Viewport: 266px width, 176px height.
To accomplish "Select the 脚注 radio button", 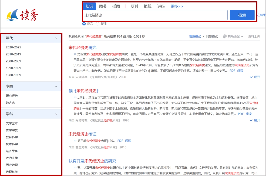I will (x=97, y=24).
